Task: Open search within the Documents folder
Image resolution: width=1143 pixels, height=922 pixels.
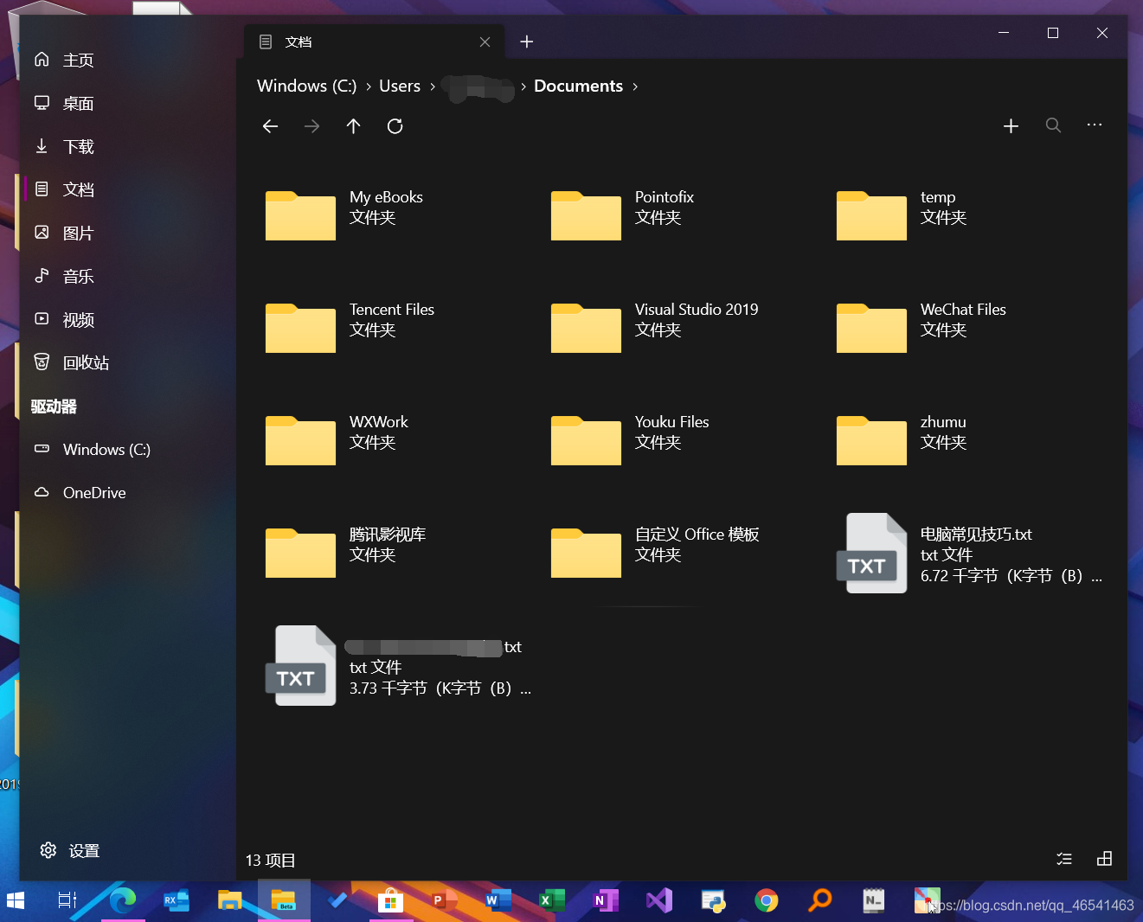Action: pos(1053,125)
